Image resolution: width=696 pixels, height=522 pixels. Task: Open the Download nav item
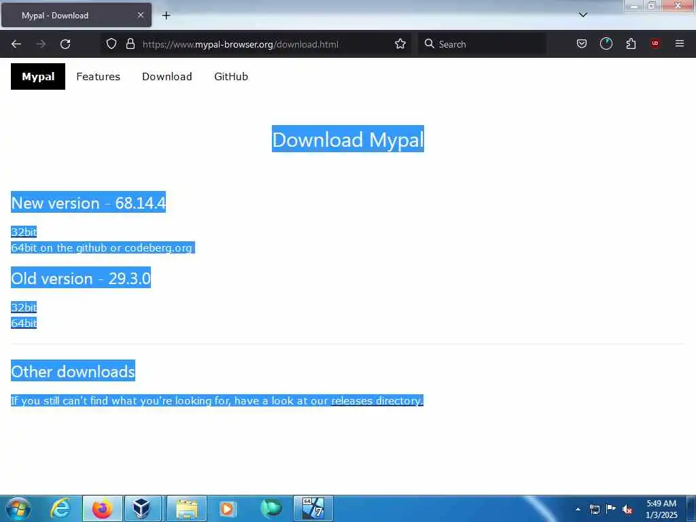pyautogui.click(x=167, y=76)
